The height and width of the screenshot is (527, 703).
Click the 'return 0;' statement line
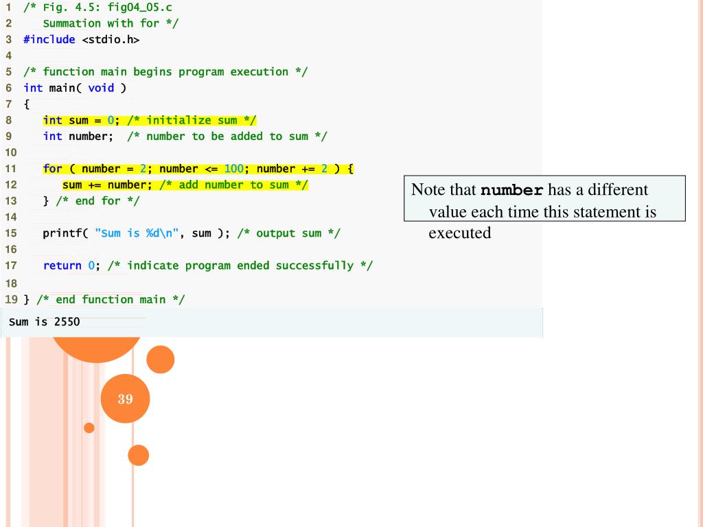(207, 266)
